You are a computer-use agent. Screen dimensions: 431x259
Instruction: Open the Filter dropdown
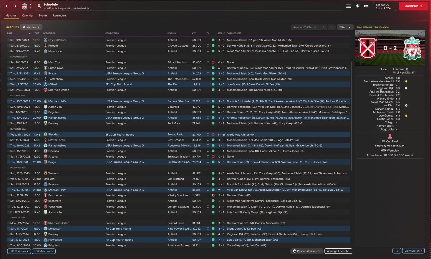click(345, 27)
